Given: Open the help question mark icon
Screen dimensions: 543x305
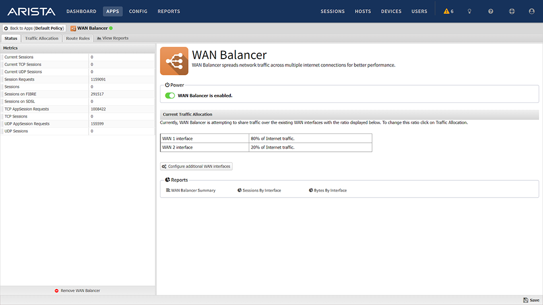Looking at the screenshot, I should (491, 11).
